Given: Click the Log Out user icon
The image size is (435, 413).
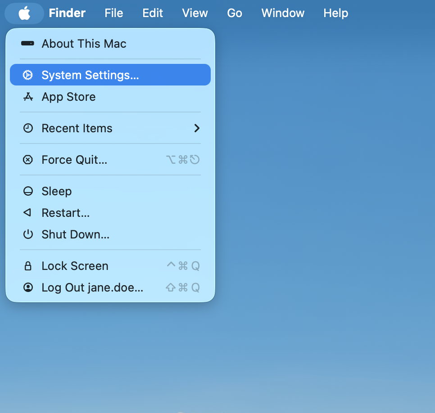Looking at the screenshot, I should [x=28, y=287].
